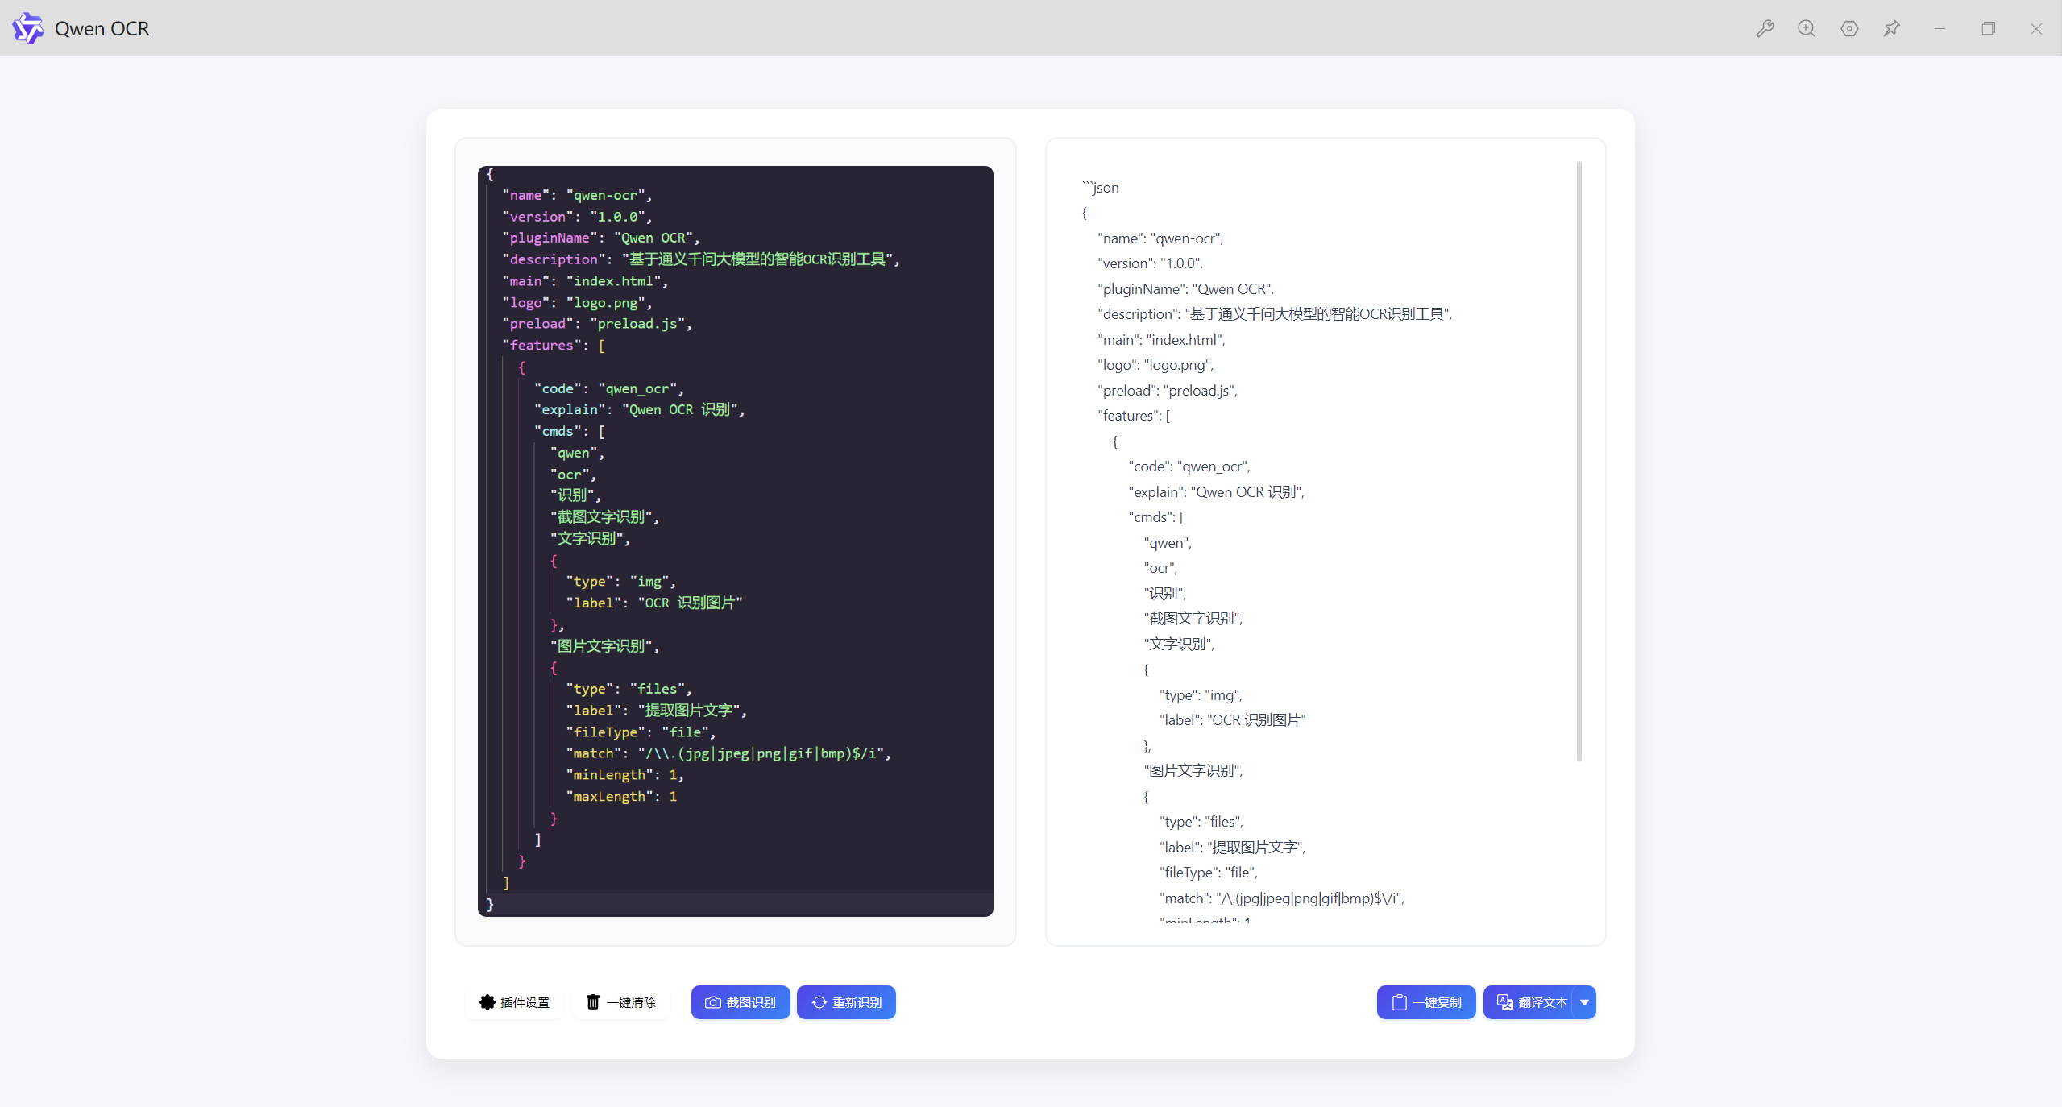Open the hexagon settings icon
The image size is (2062, 1107).
coord(1849,29)
